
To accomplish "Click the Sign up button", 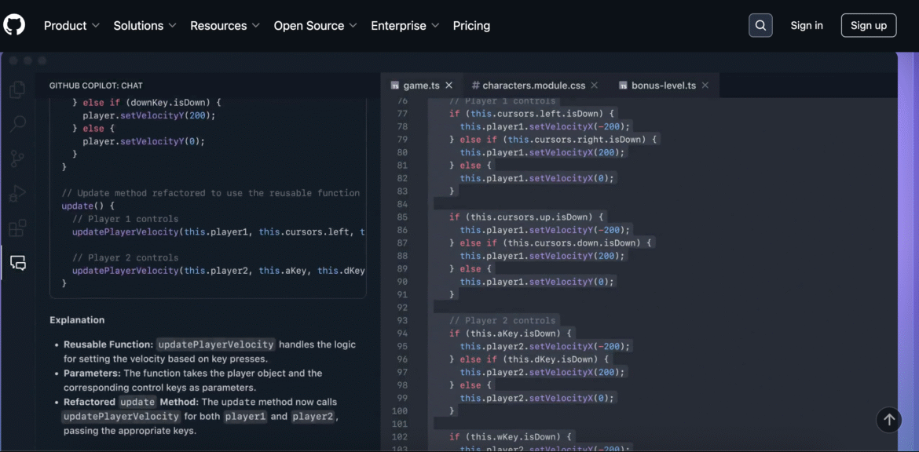I will [868, 25].
